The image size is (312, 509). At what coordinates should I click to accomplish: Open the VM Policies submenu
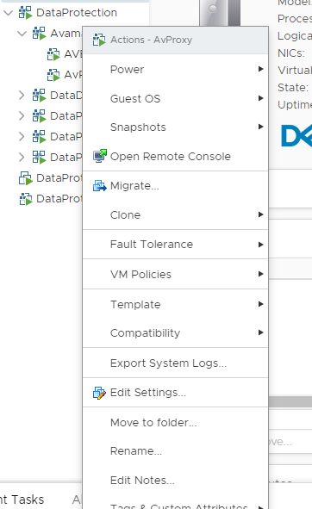tap(176, 274)
